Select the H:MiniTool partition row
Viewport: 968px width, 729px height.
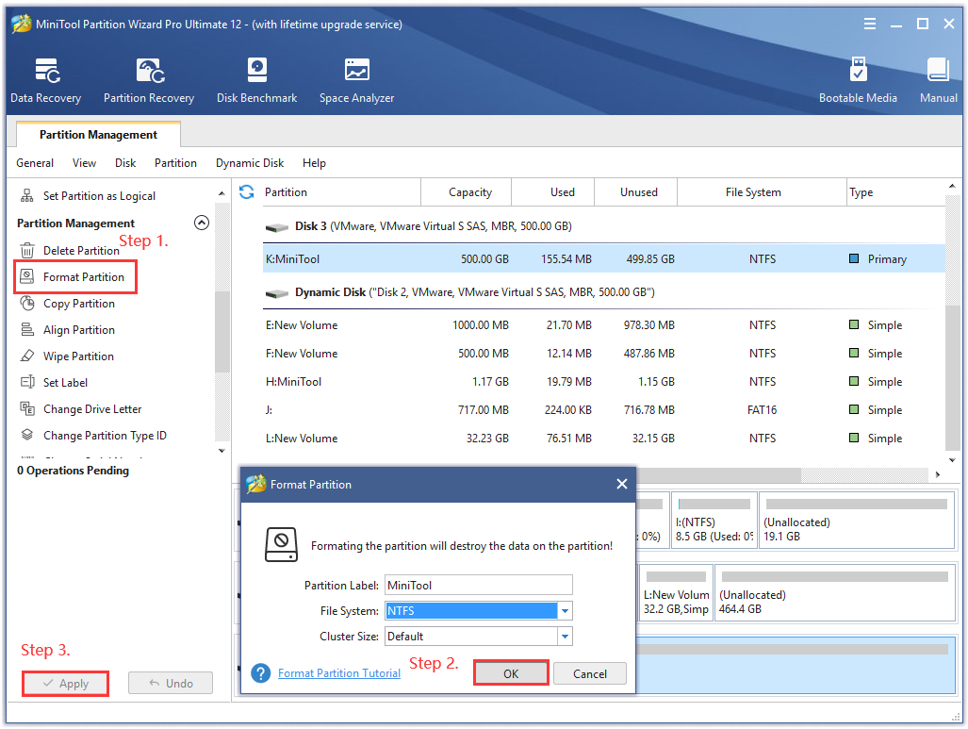(x=604, y=382)
